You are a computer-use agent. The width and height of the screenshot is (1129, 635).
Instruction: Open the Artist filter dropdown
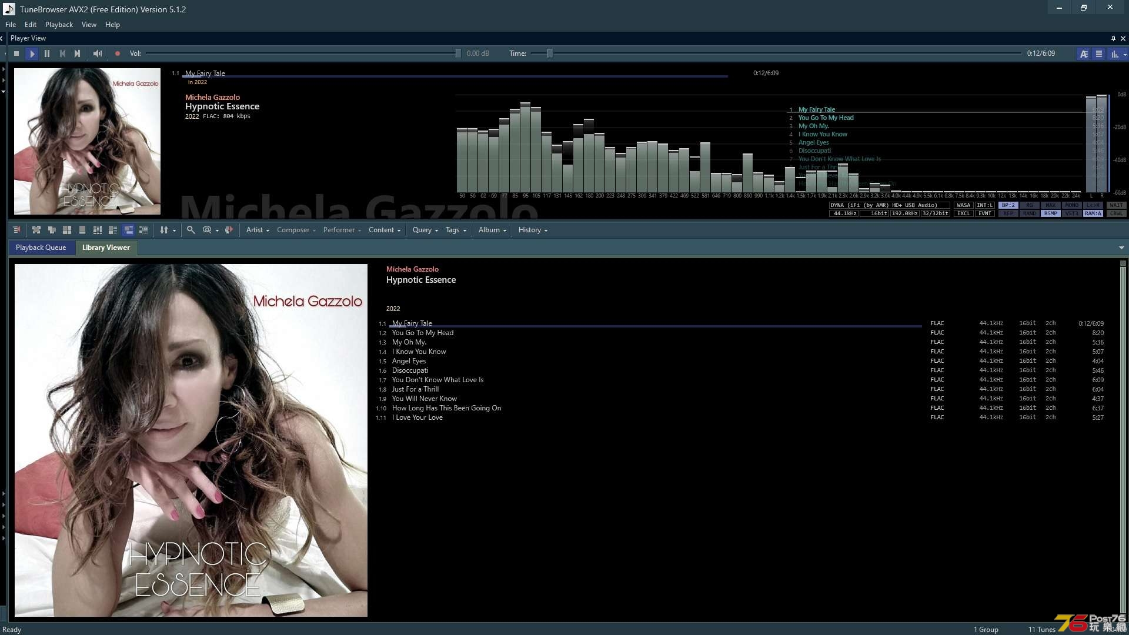click(258, 230)
